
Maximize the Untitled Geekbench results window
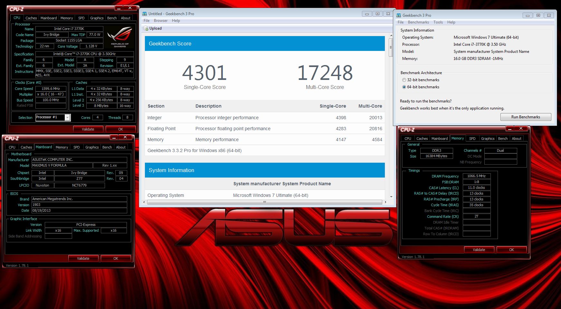(377, 14)
